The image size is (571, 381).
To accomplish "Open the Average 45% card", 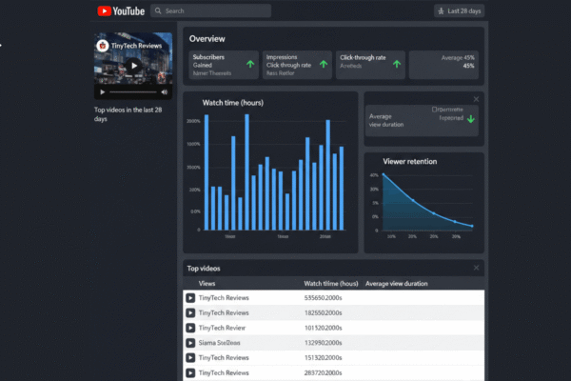I will (443, 65).
